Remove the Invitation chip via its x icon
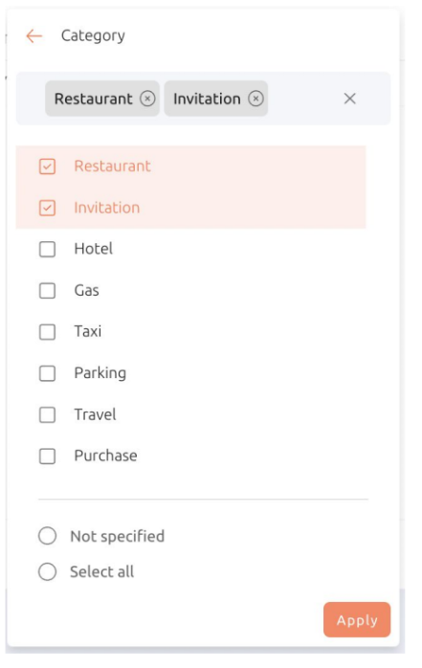This screenshot has width=422, height=668. [x=255, y=99]
